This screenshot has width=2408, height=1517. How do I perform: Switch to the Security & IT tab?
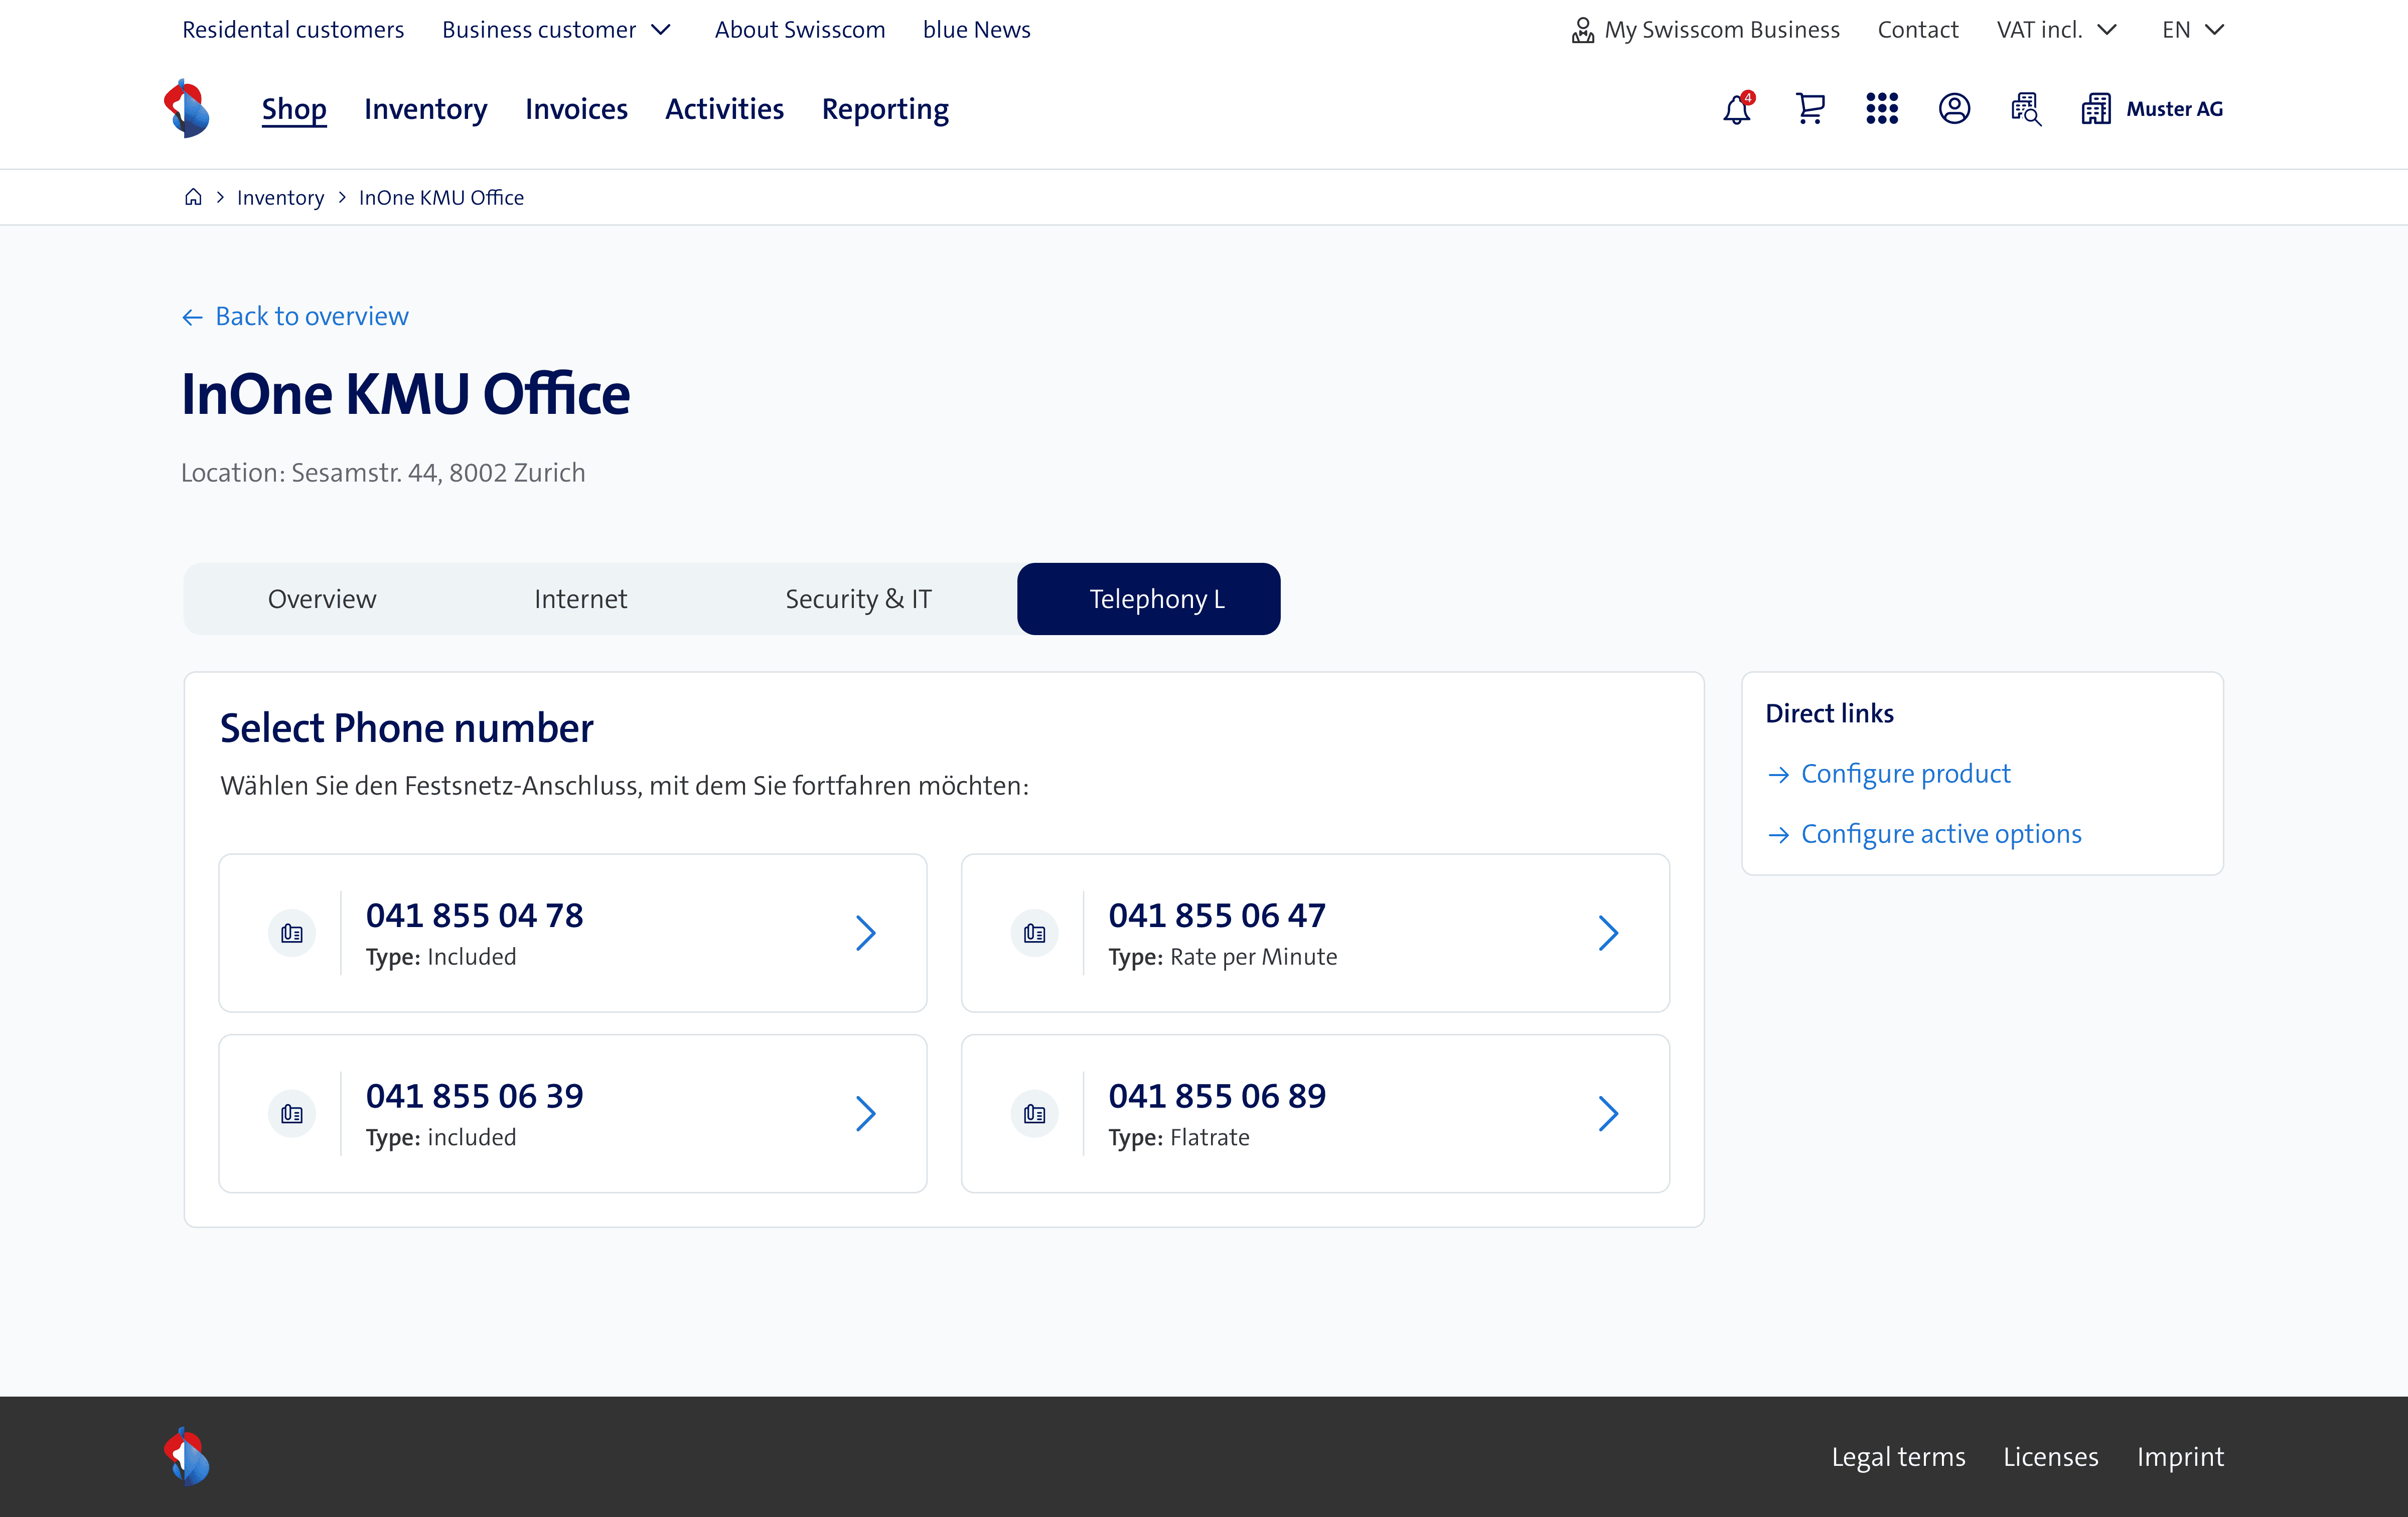pyautogui.click(x=858, y=599)
